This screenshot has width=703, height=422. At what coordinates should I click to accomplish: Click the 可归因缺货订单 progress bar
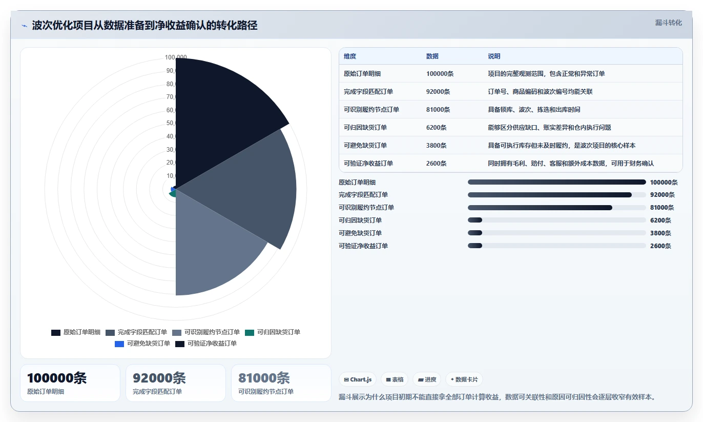pos(557,220)
